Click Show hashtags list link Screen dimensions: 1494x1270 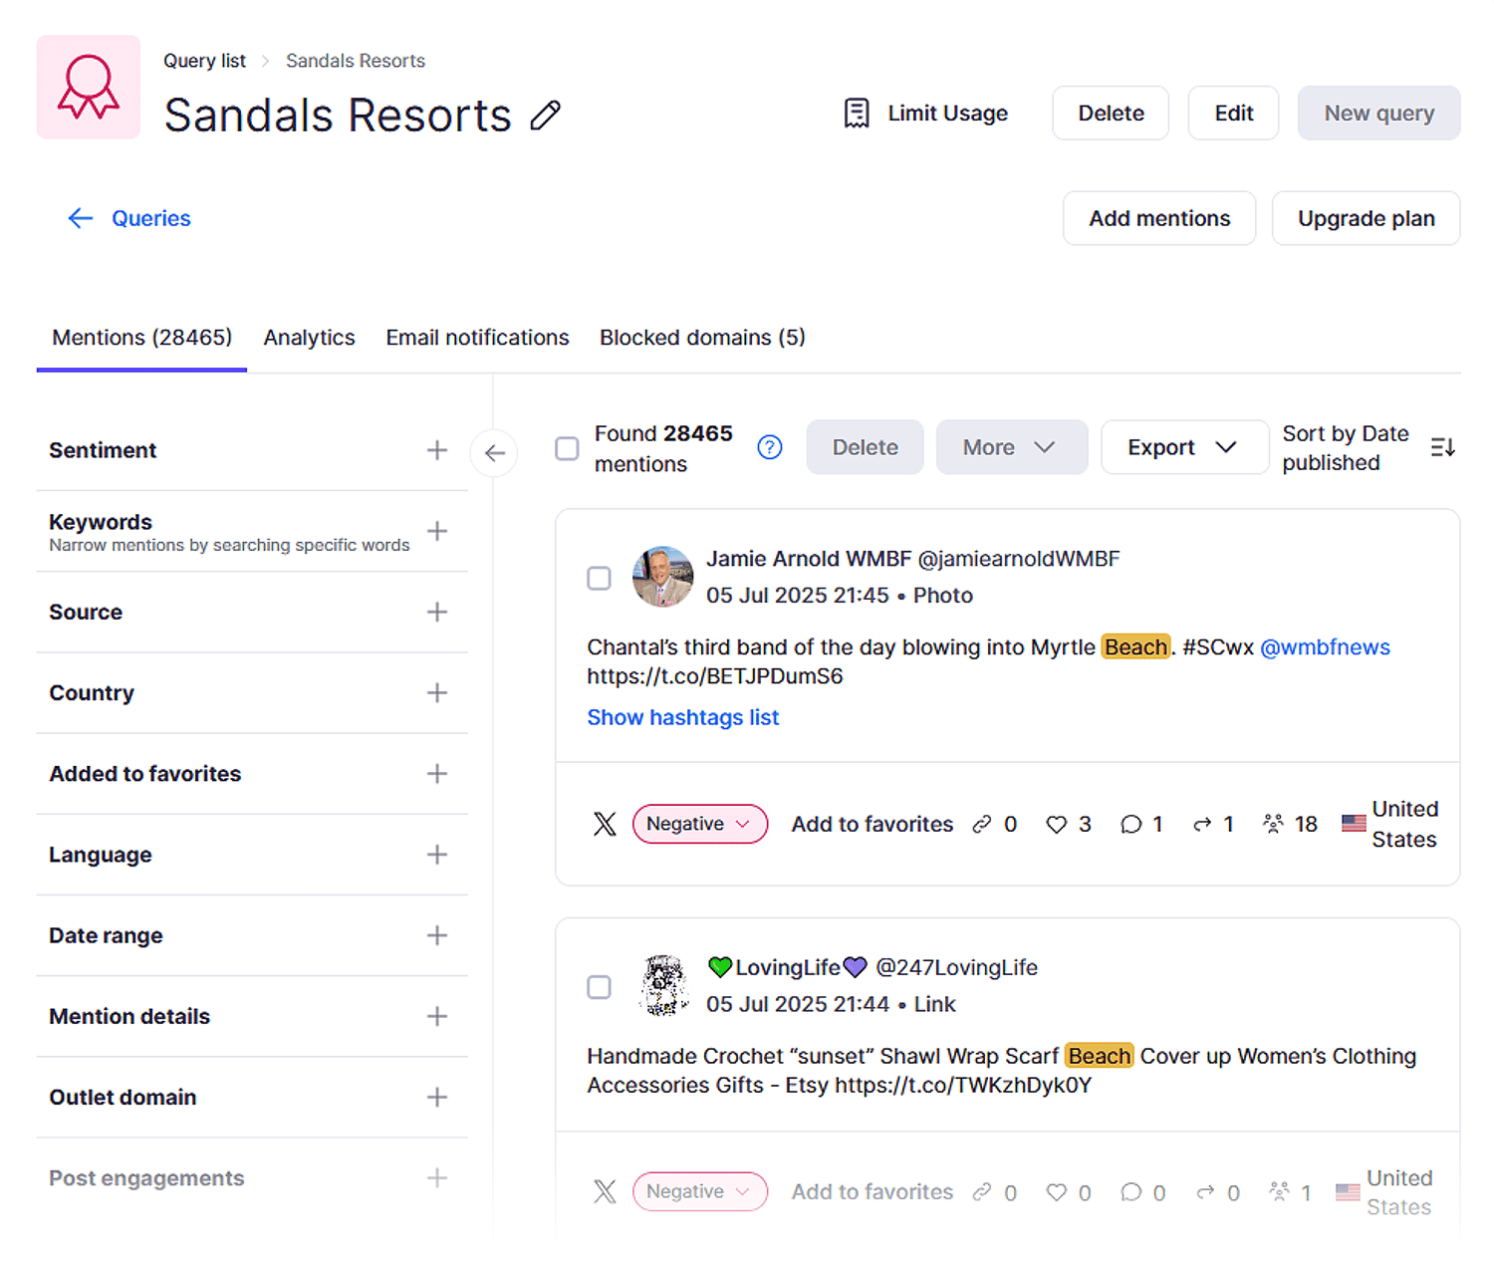point(682,718)
